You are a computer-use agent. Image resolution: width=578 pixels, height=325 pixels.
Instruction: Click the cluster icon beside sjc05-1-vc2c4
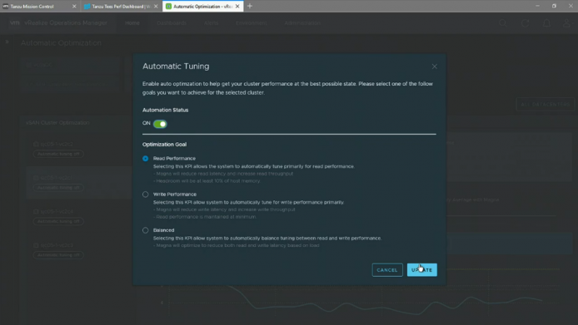36,212
